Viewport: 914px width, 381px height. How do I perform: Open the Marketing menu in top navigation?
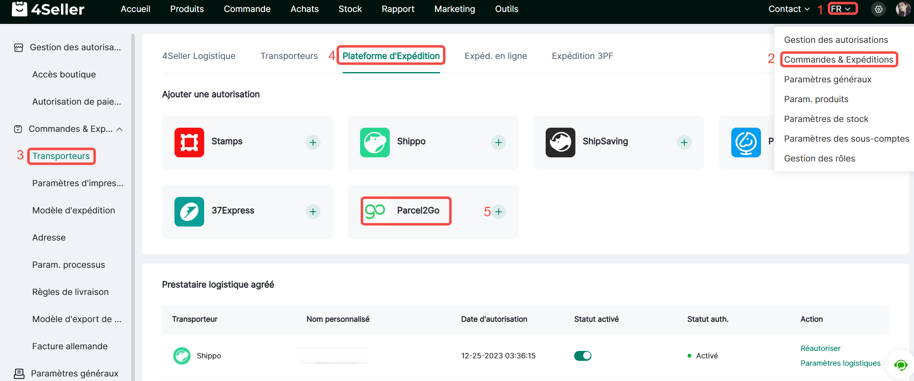coord(455,9)
